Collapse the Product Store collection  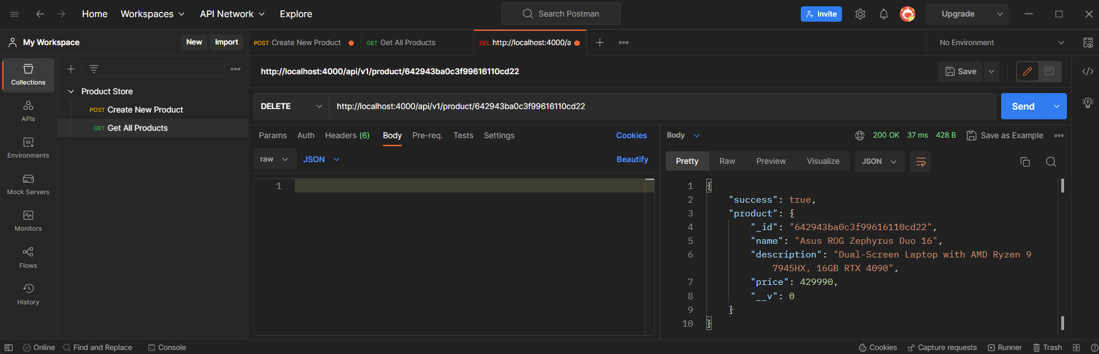tap(71, 91)
